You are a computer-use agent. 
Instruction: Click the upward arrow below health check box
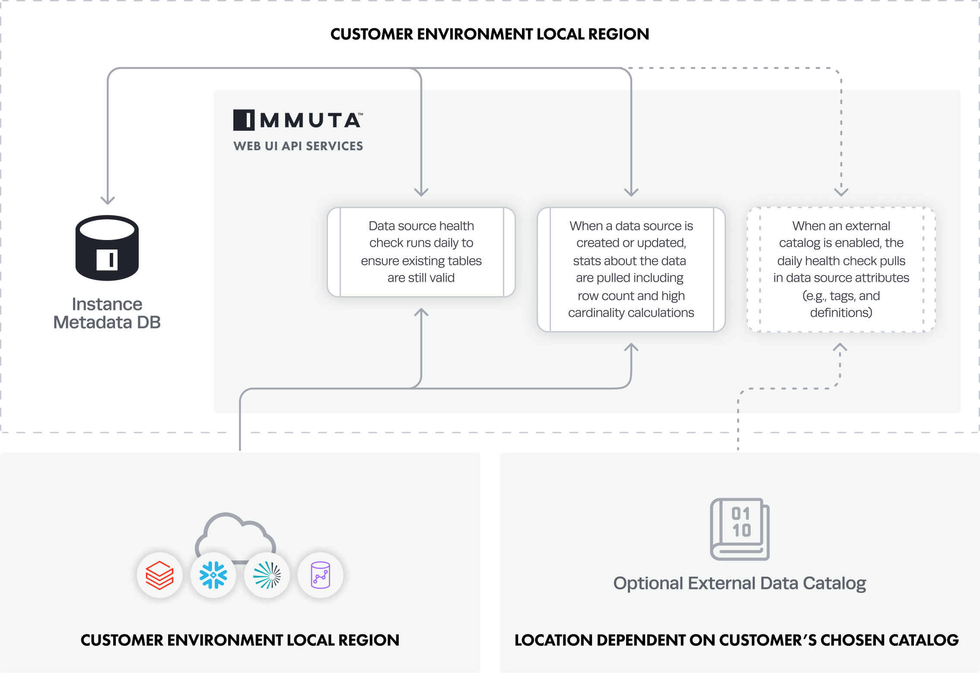(x=421, y=313)
